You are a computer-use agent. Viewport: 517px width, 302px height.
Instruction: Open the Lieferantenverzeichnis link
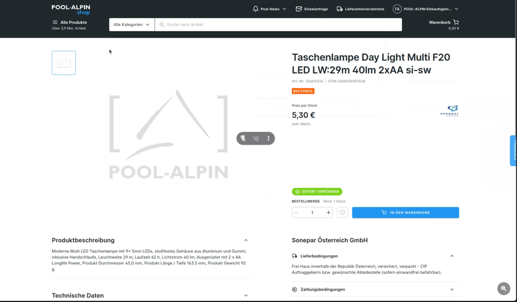pyautogui.click(x=360, y=9)
